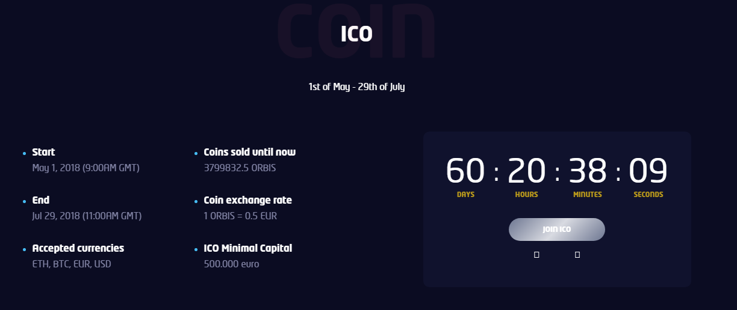
Task: Click the blue bullet beside Coins sold until now
Action: pos(196,154)
